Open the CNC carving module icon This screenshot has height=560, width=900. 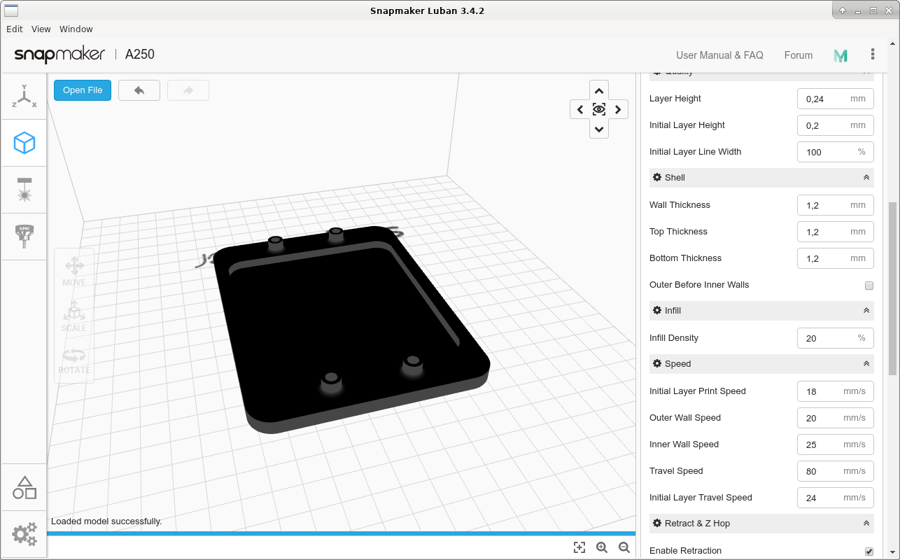[x=24, y=237]
